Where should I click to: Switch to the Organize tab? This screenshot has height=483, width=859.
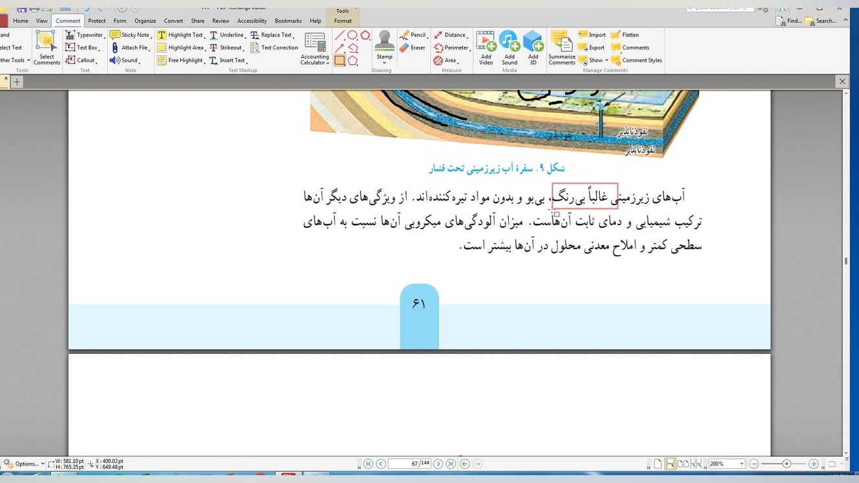[x=145, y=21]
